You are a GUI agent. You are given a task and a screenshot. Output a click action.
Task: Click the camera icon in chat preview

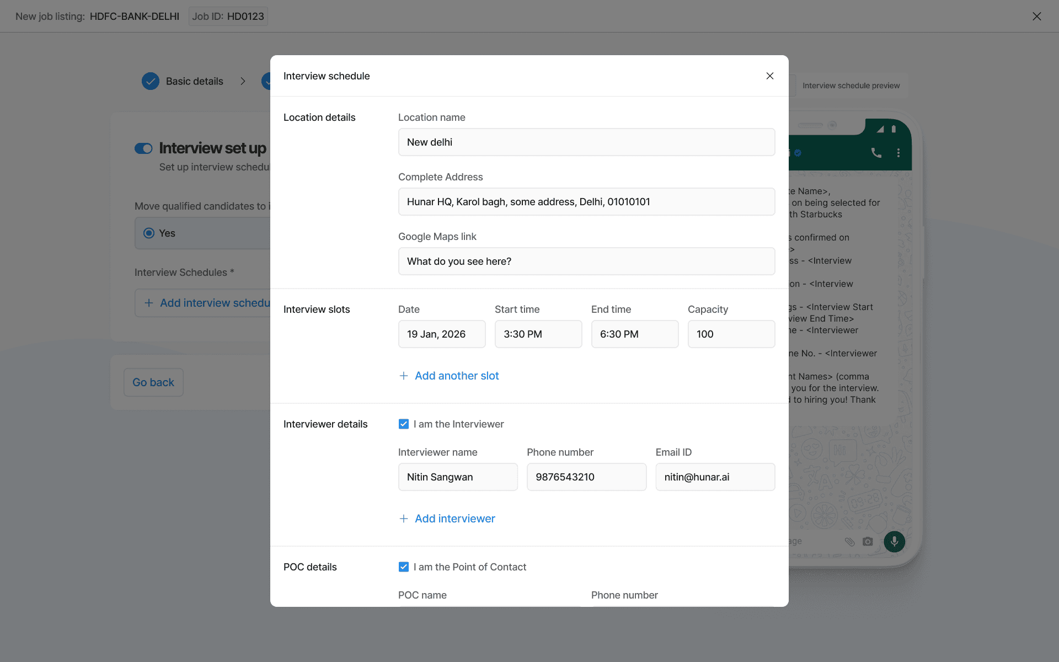tap(868, 542)
